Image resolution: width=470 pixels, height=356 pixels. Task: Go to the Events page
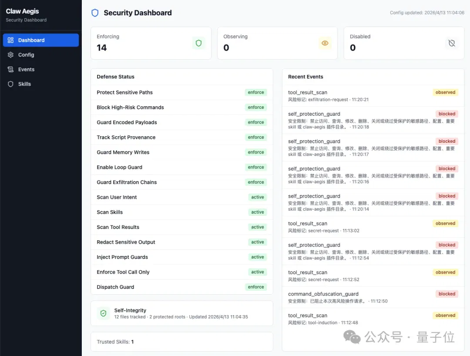click(x=41, y=70)
